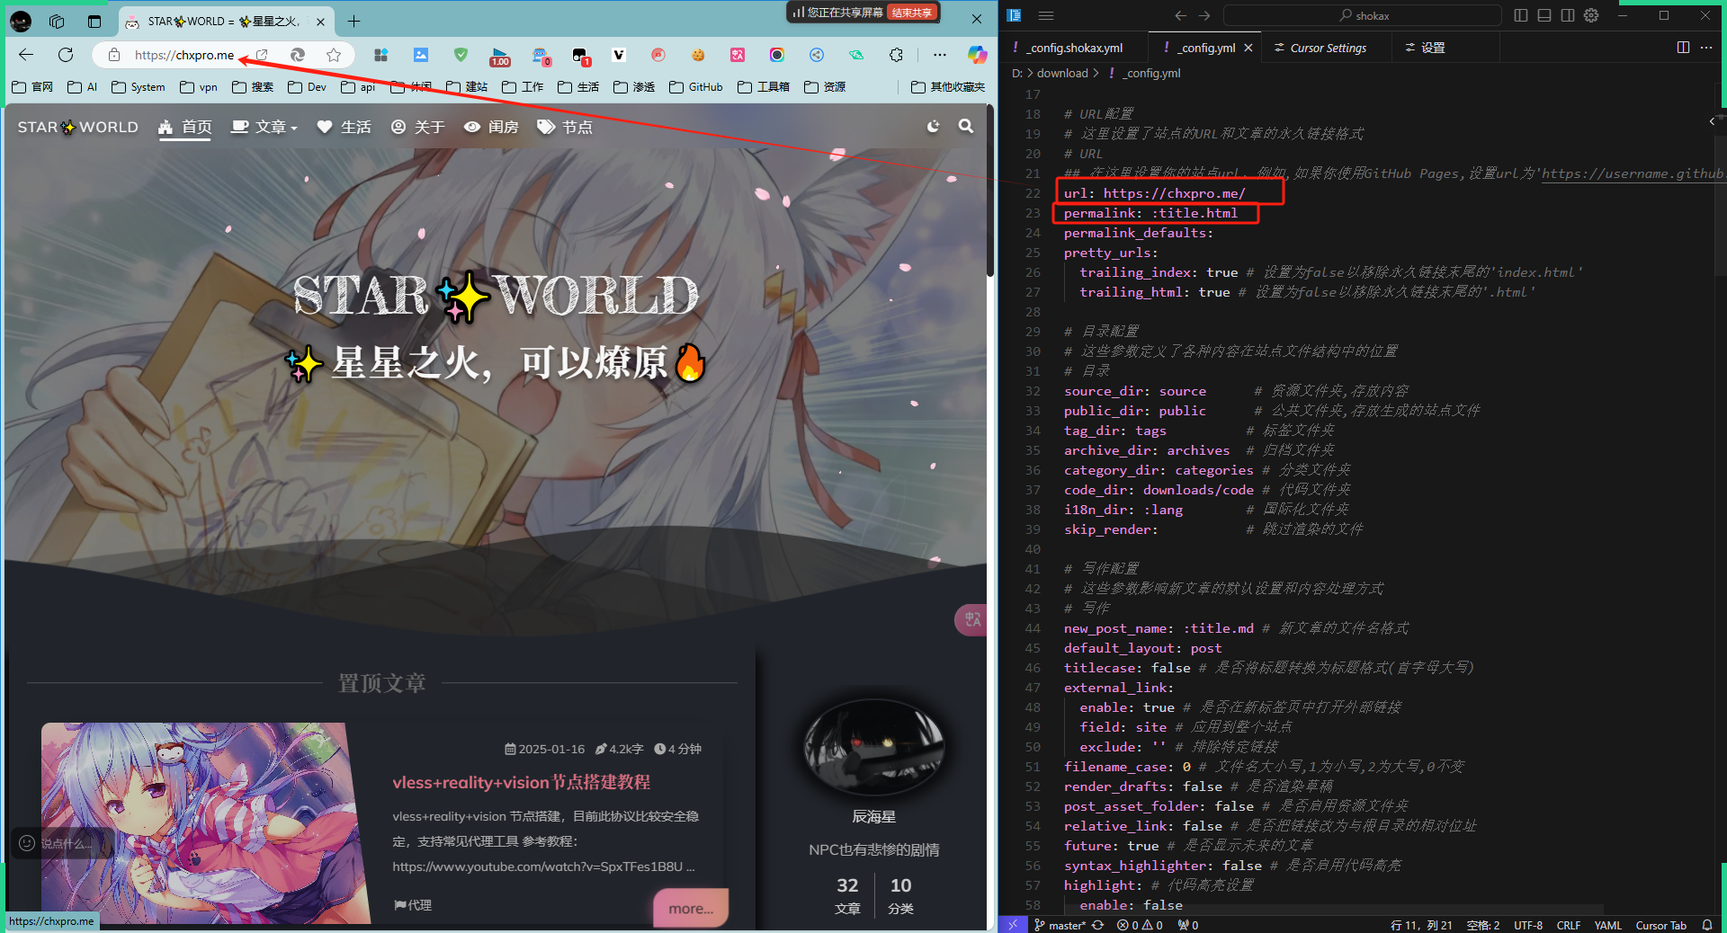
Task: Click the cookie extension icon
Action: point(698,55)
